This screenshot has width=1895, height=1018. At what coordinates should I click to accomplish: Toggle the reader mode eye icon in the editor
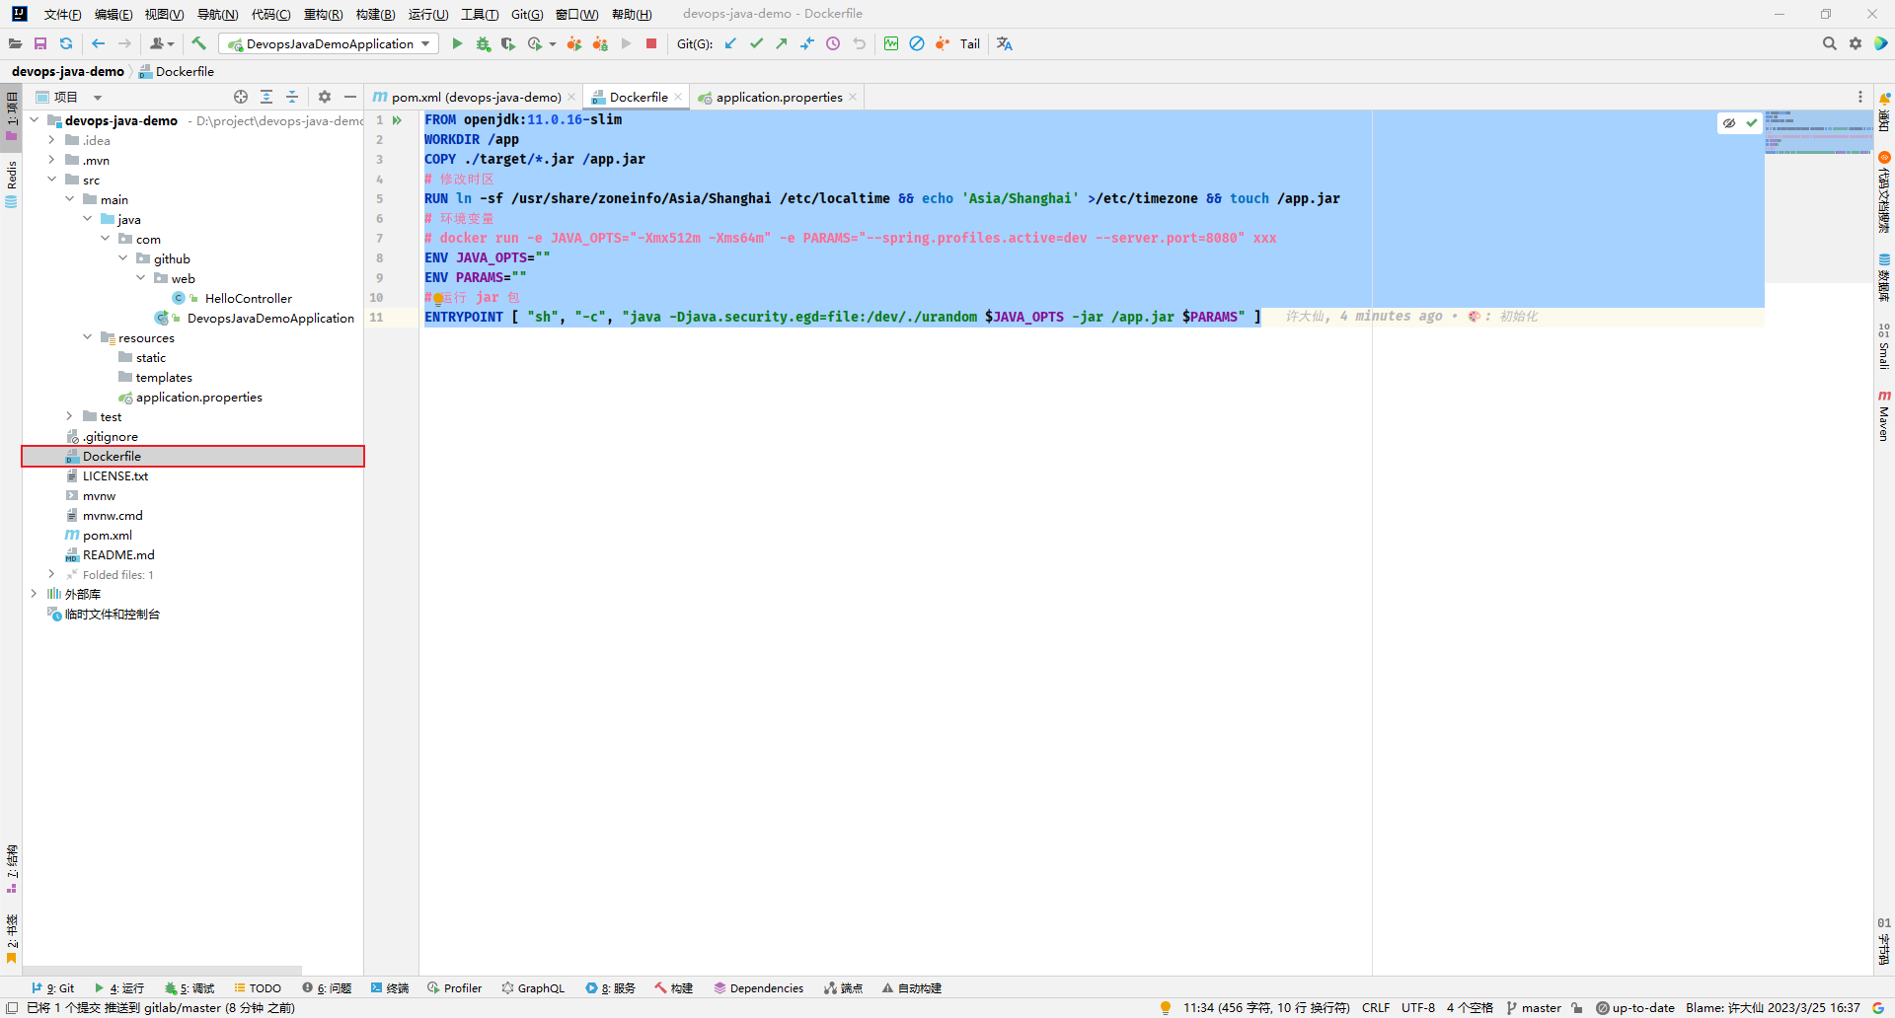pos(1729,123)
